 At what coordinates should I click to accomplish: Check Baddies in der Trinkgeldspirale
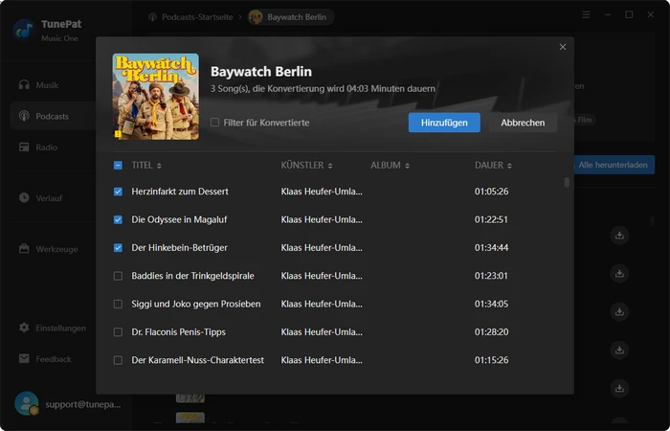[118, 276]
